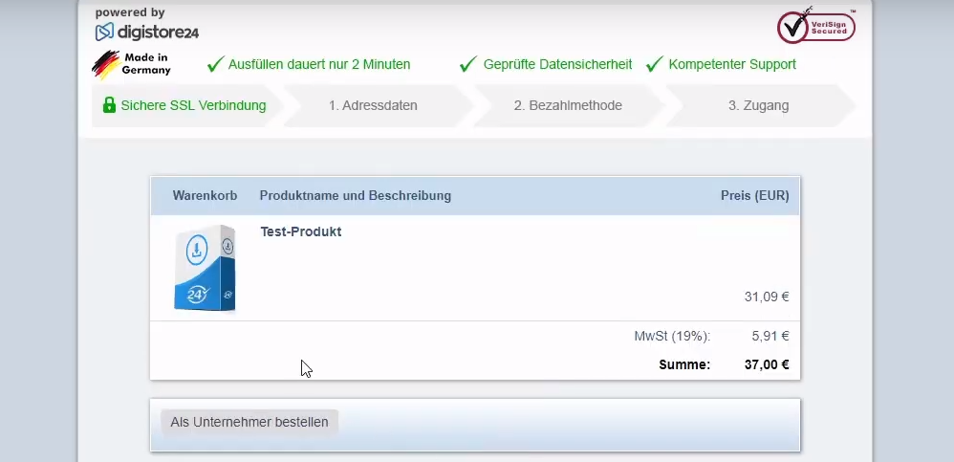954x462 pixels.
Task: Click the Summe total 37,00 €
Action: (766, 363)
